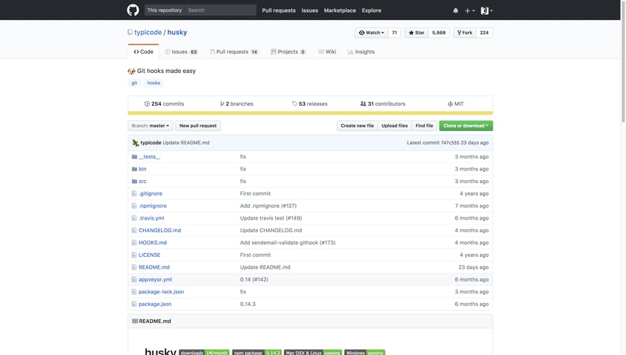Open latest commit hash 747c555
Viewport: 626px width, 355px height.
coord(450,143)
